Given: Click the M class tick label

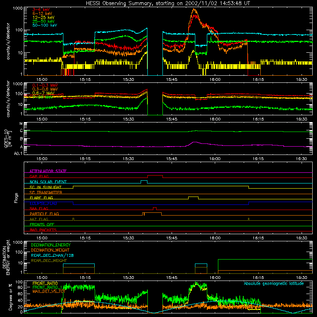Looking at the screenshot, I should click(21, 124).
